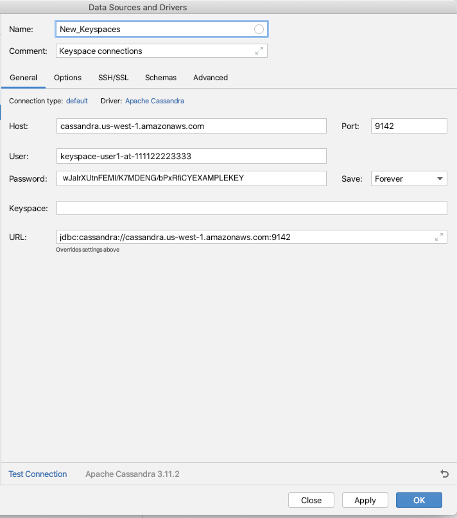Click into the Password field
The height and width of the screenshot is (518, 457).
[191, 178]
